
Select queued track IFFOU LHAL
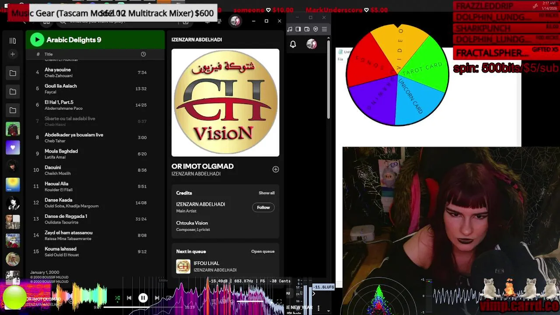point(225,266)
